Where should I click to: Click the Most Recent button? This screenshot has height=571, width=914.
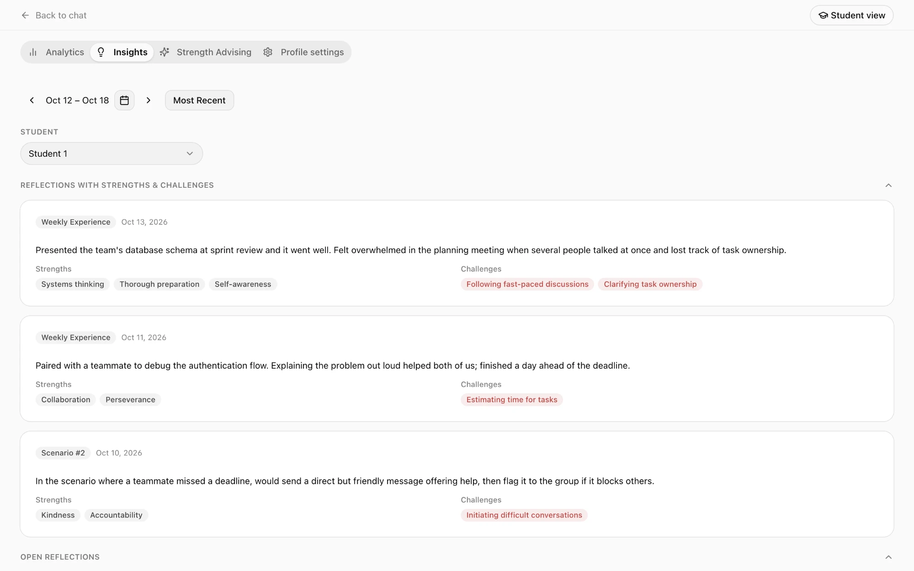(199, 100)
